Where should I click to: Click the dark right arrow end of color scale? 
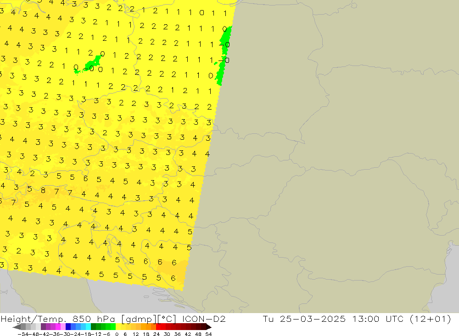coord(209,327)
